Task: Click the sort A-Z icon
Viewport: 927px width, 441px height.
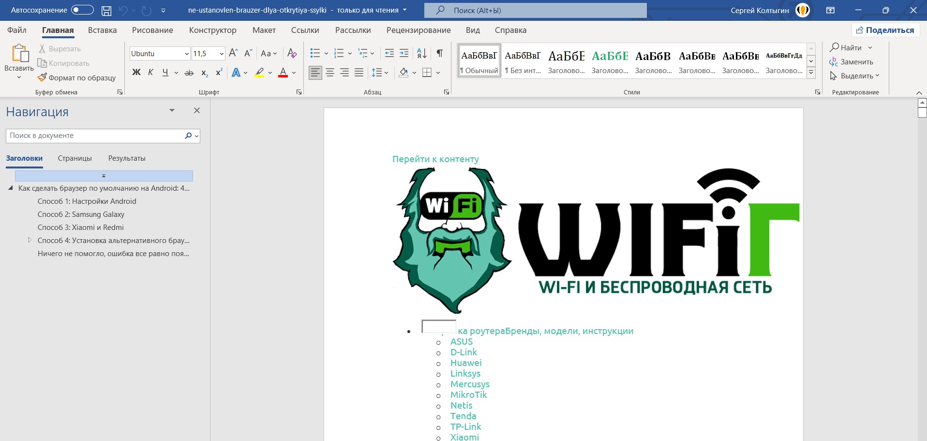Action: (422, 53)
